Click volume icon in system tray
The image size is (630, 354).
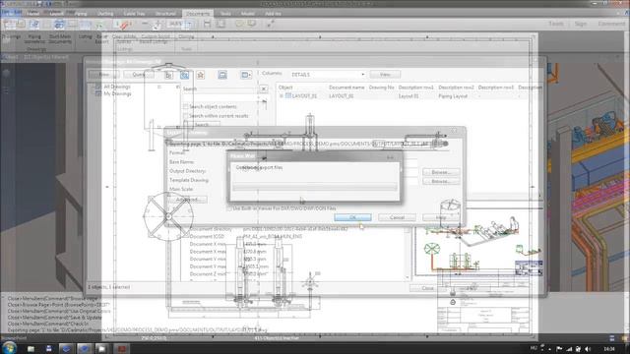pyautogui.click(x=589, y=349)
